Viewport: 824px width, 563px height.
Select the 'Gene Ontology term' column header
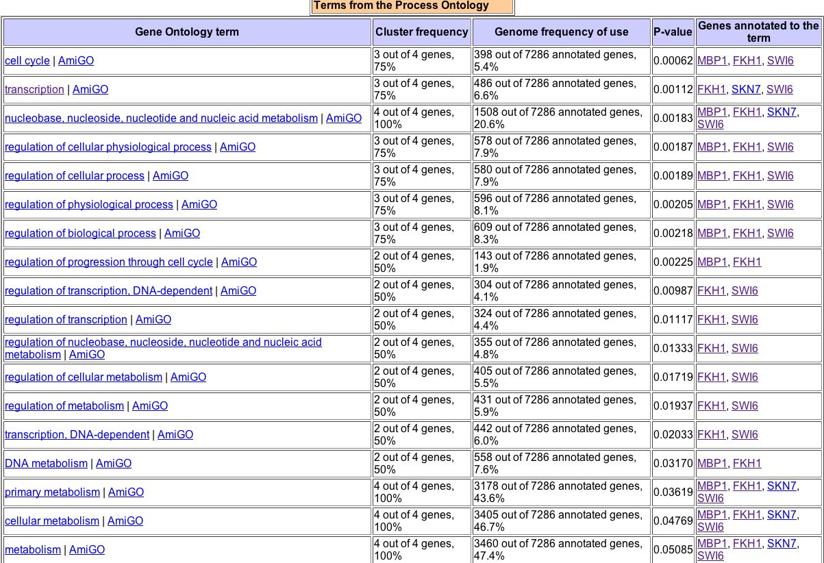click(187, 32)
